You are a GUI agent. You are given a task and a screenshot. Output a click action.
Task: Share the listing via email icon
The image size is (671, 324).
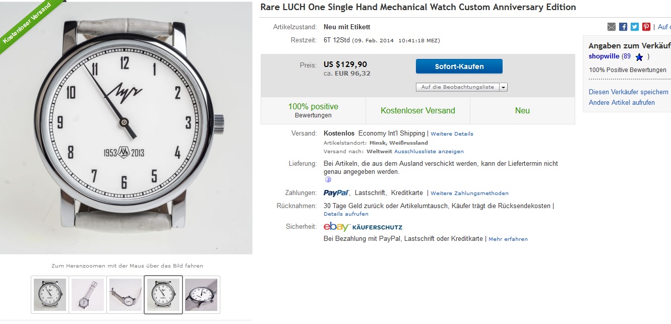[x=612, y=27]
